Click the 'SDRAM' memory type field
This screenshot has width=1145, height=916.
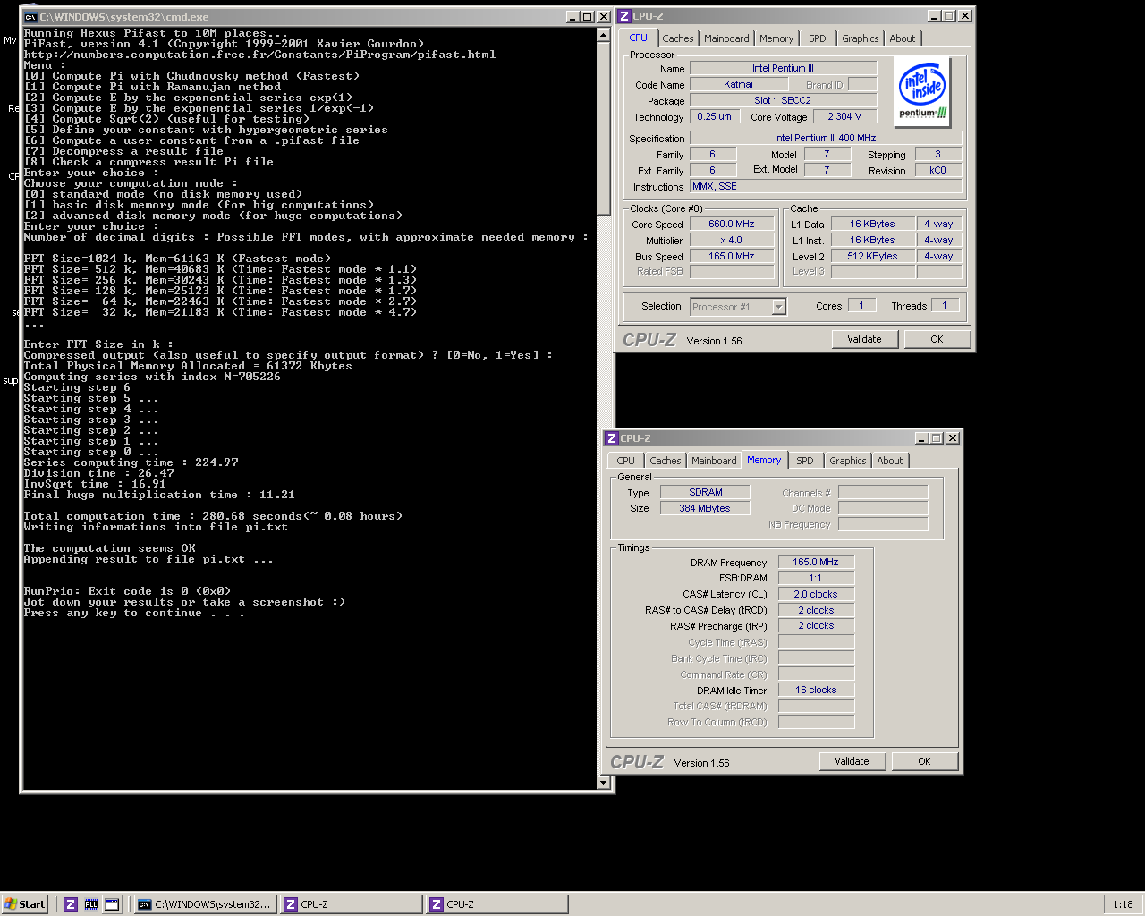705,492
